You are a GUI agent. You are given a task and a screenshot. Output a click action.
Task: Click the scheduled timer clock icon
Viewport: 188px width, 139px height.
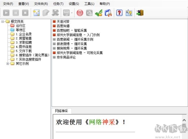[89, 13]
